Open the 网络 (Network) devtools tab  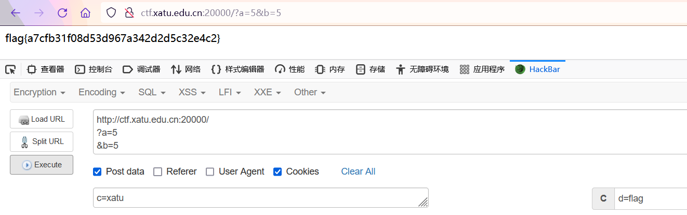[x=186, y=69]
